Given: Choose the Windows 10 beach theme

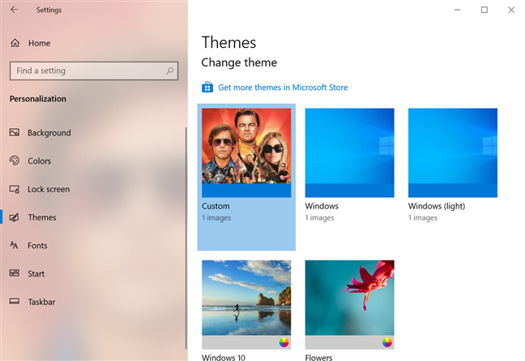Looking at the screenshot, I should pos(246,304).
